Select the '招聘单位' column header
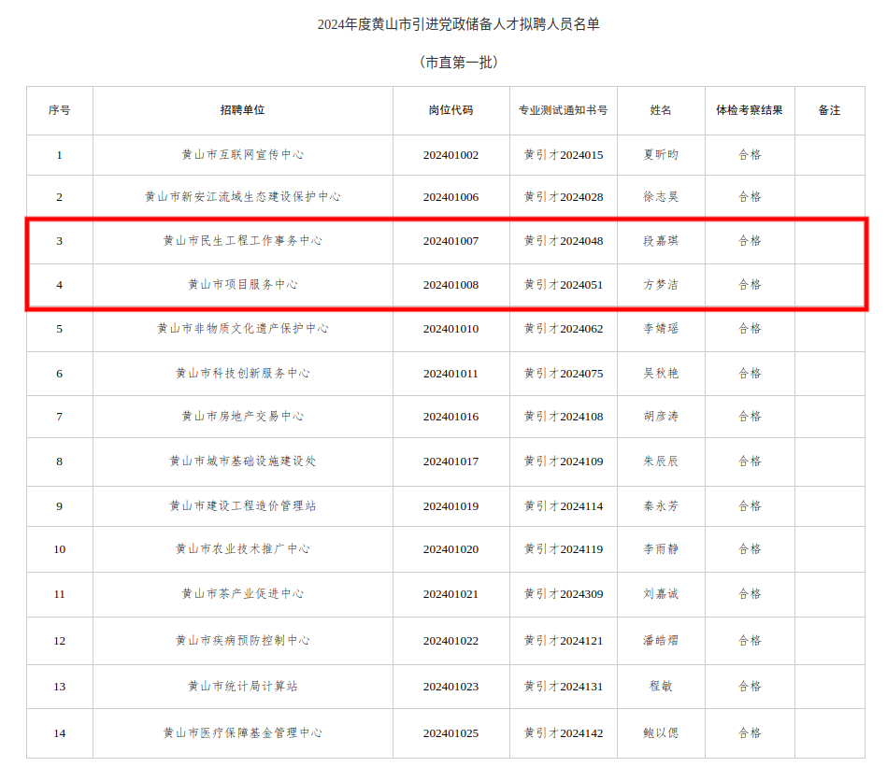 click(x=243, y=110)
